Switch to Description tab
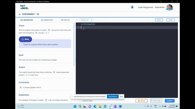This screenshot has width=195, height=109. tap(27, 20)
